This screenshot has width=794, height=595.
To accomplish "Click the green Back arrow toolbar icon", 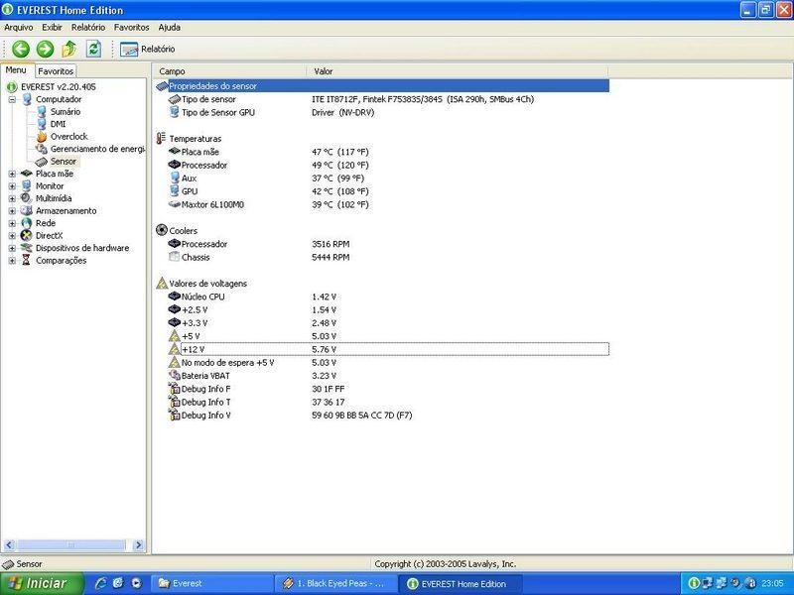I will pos(20,49).
